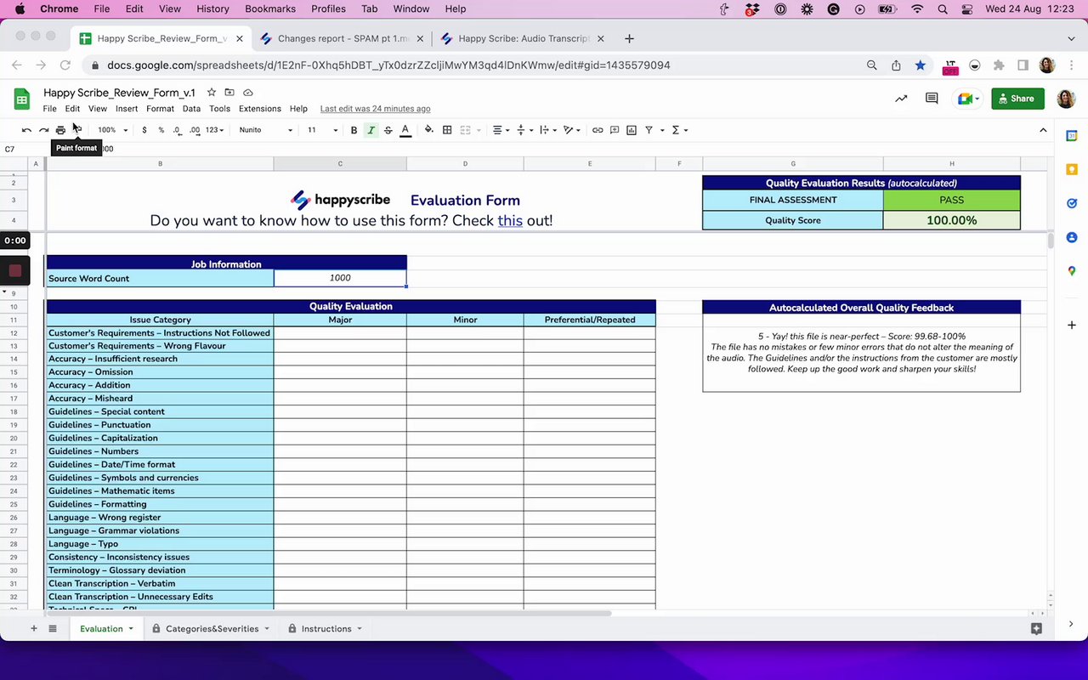Open Google Calendar side panel
1088x680 pixels.
click(1072, 136)
